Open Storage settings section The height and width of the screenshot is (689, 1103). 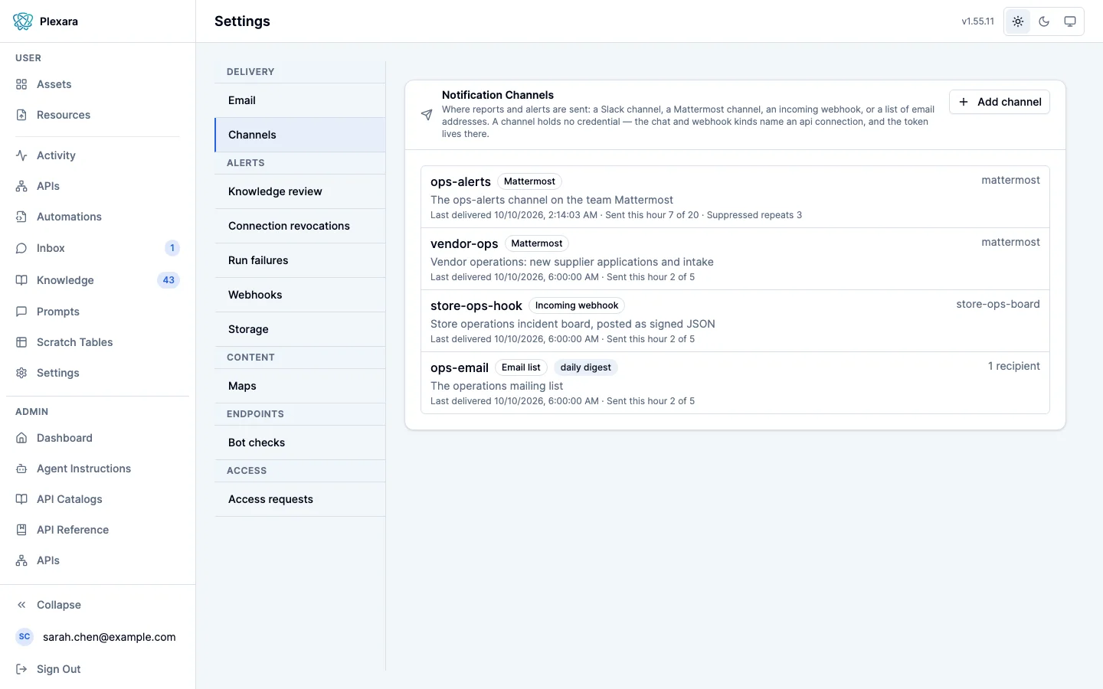pos(300,329)
